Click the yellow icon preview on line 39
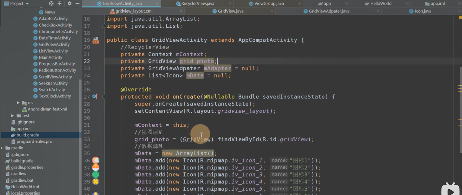 coord(96,182)
